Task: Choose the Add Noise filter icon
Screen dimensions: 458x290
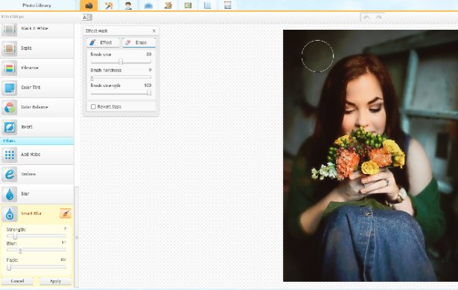Action: 10,155
